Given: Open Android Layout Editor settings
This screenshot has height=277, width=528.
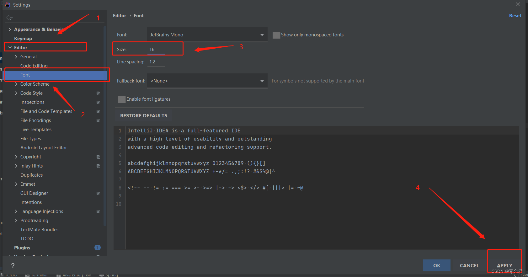Looking at the screenshot, I should [x=44, y=148].
